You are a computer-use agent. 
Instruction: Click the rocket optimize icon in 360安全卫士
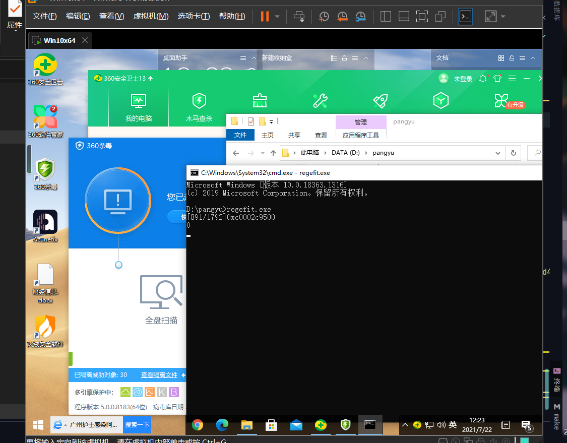[x=381, y=101]
